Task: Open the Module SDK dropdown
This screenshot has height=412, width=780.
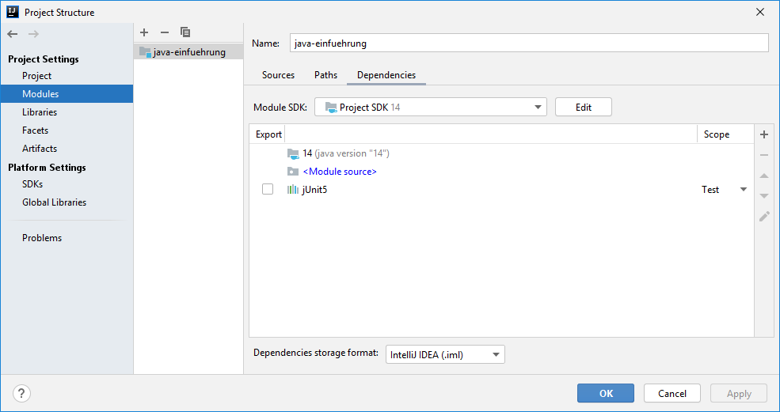Action: click(x=431, y=107)
